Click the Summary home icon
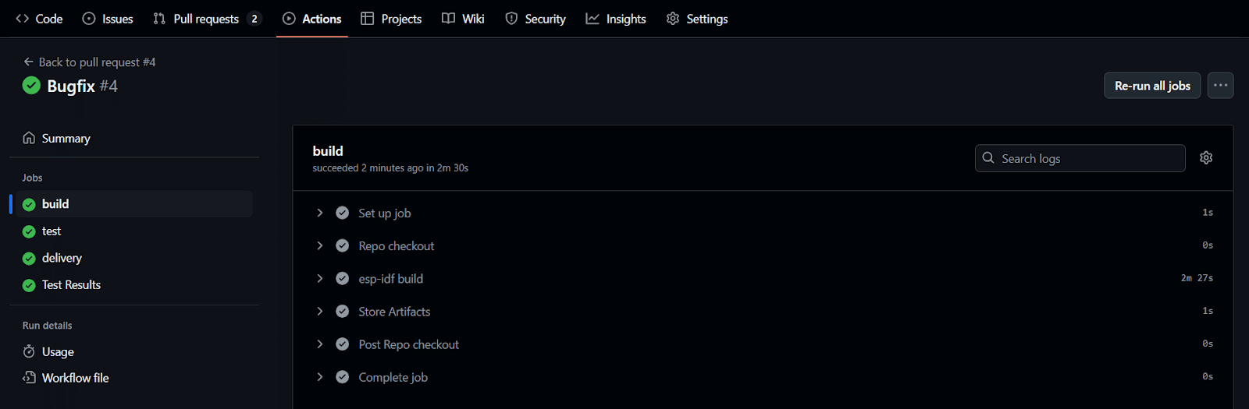This screenshot has width=1249, height=409. coord(29,138)
